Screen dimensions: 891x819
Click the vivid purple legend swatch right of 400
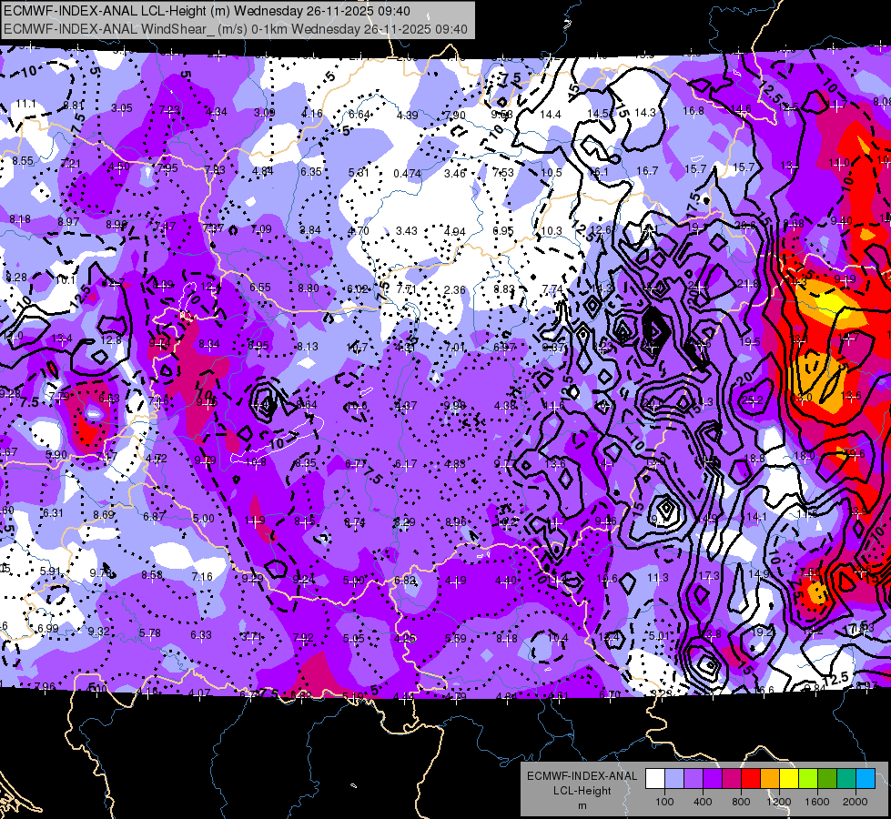coord(713,779)
